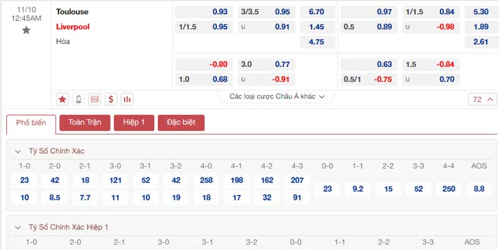Open the scoreboard layout icon
This screenshot has height=249, width=499.
[x=95, y=100]
